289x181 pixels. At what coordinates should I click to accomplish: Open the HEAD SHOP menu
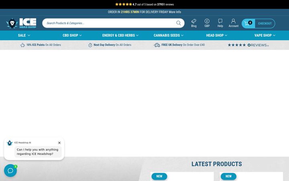(217, 35)
